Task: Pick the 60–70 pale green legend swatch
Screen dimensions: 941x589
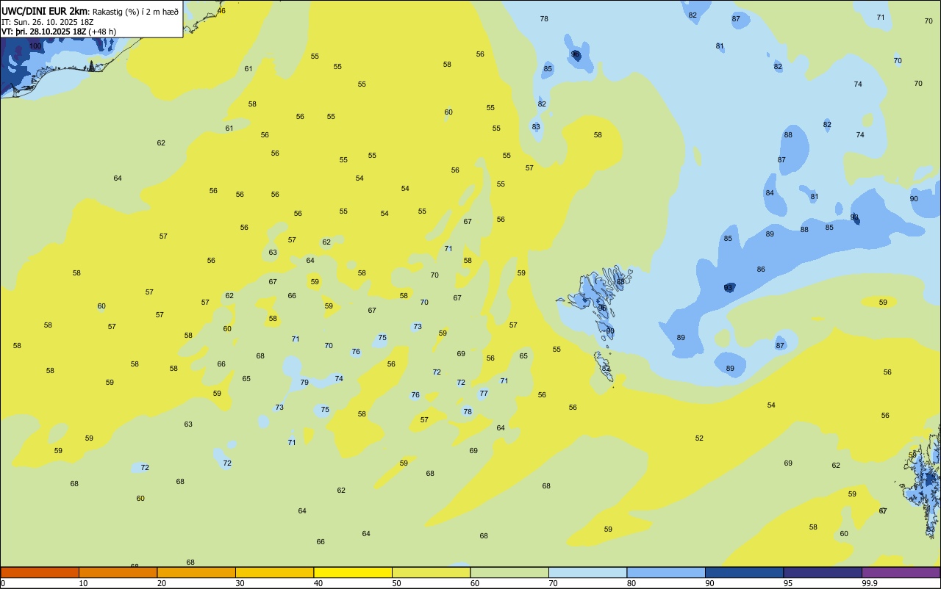Action: point(509,572)
